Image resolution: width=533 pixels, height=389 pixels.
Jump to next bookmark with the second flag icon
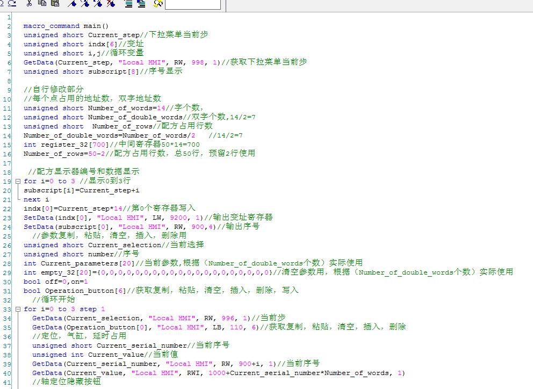tap(85, 4)
